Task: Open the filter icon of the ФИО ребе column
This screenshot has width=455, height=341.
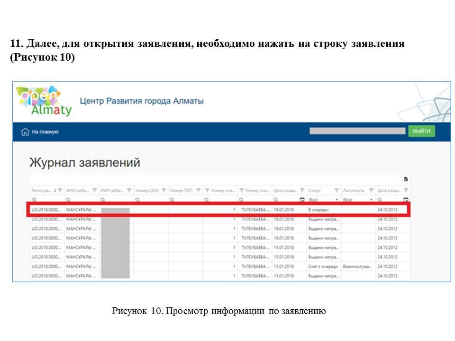Action: 94,190
